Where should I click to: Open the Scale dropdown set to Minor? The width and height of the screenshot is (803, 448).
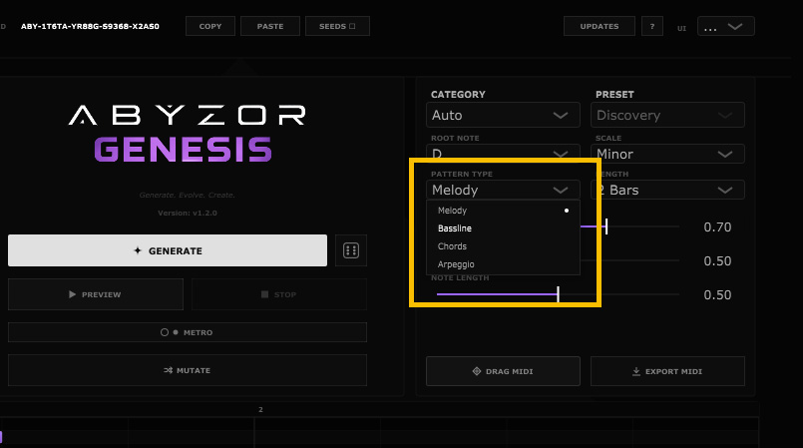tap(667, 154)
